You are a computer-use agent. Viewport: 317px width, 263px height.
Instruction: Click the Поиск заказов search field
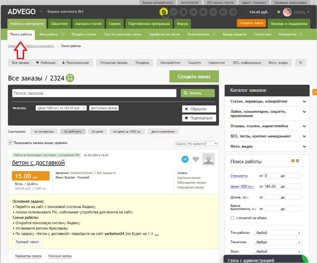[94, 93]
